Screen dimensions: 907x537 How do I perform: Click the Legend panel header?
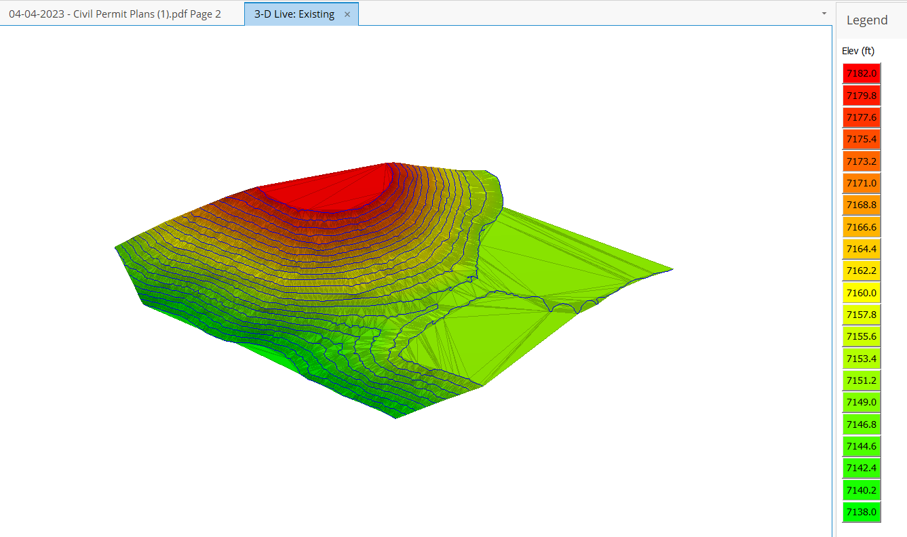866,20
